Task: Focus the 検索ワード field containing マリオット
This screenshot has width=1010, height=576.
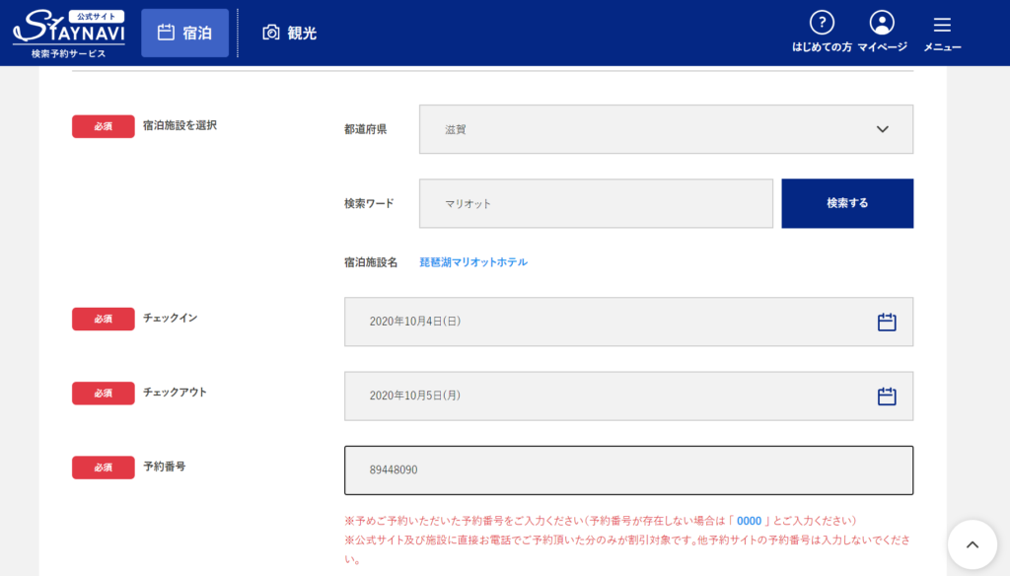Action: point(596,203)
